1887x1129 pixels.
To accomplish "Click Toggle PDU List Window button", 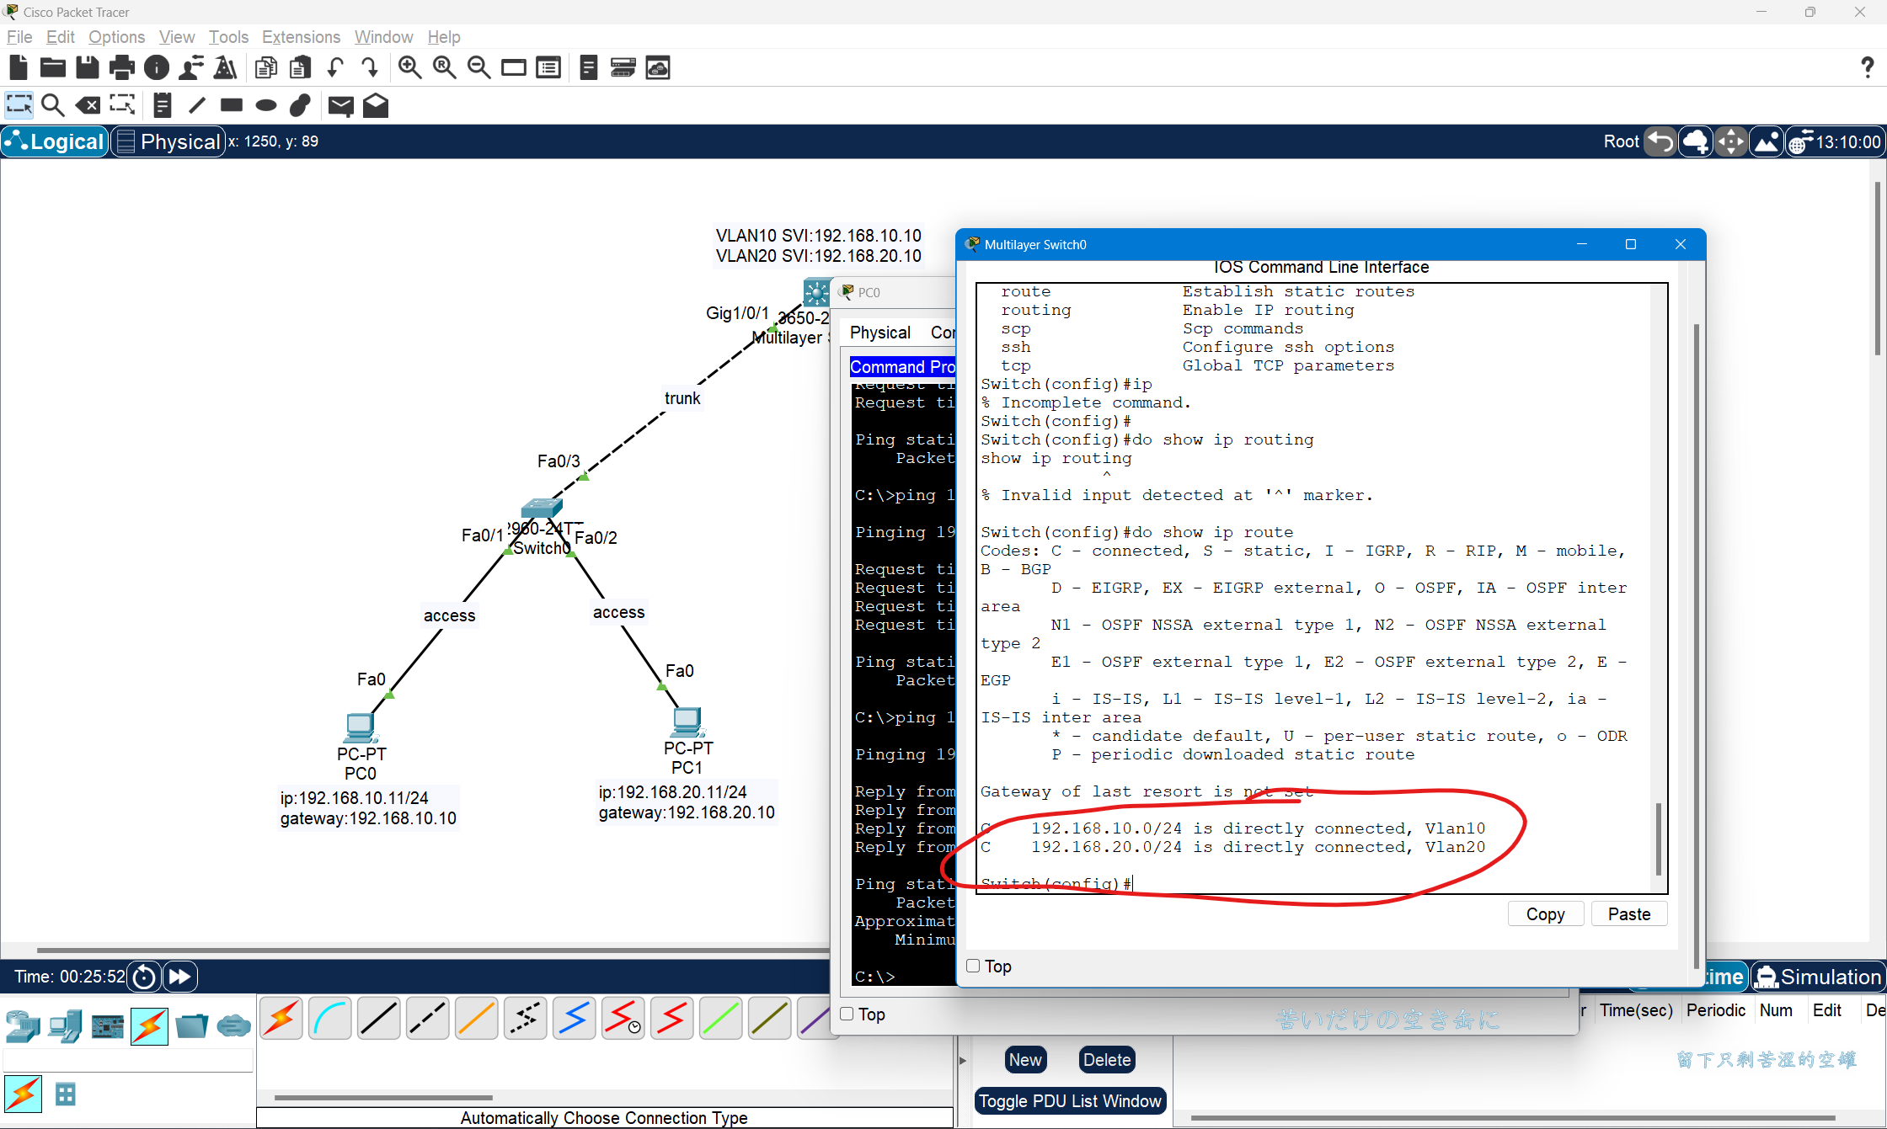I will 1070,1101.
